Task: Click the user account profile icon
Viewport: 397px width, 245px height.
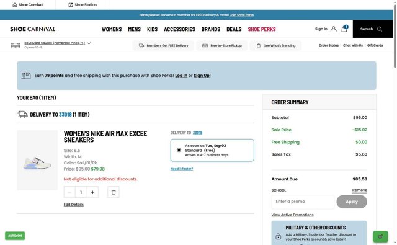Action: [334, 29]
